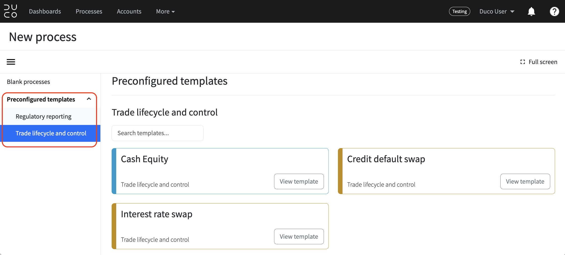Click the Interest rate swap card title

157,214
